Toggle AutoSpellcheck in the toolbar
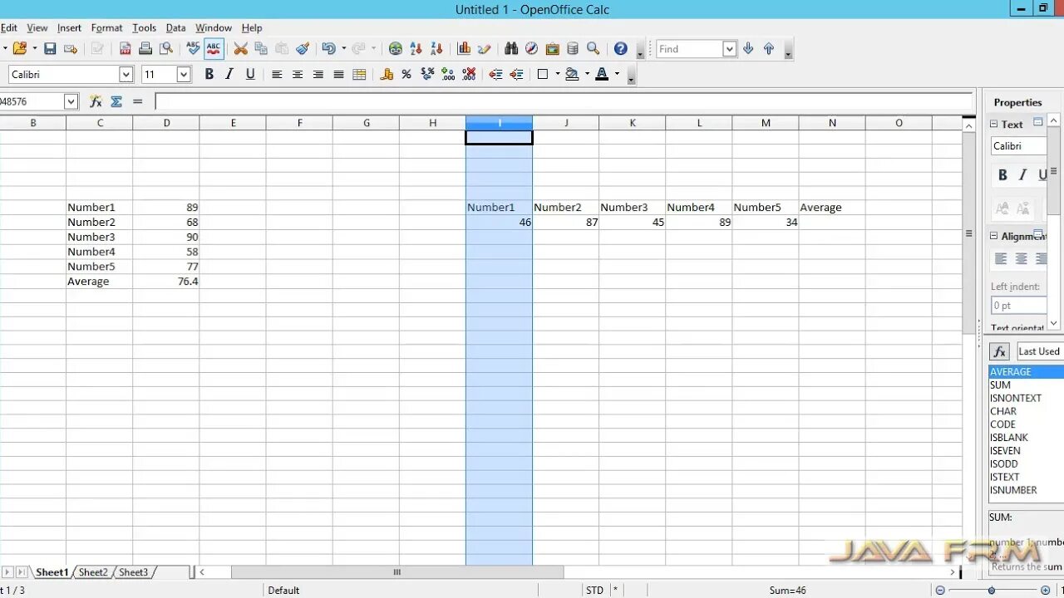The image size is (1064, 598). point(214,49)
